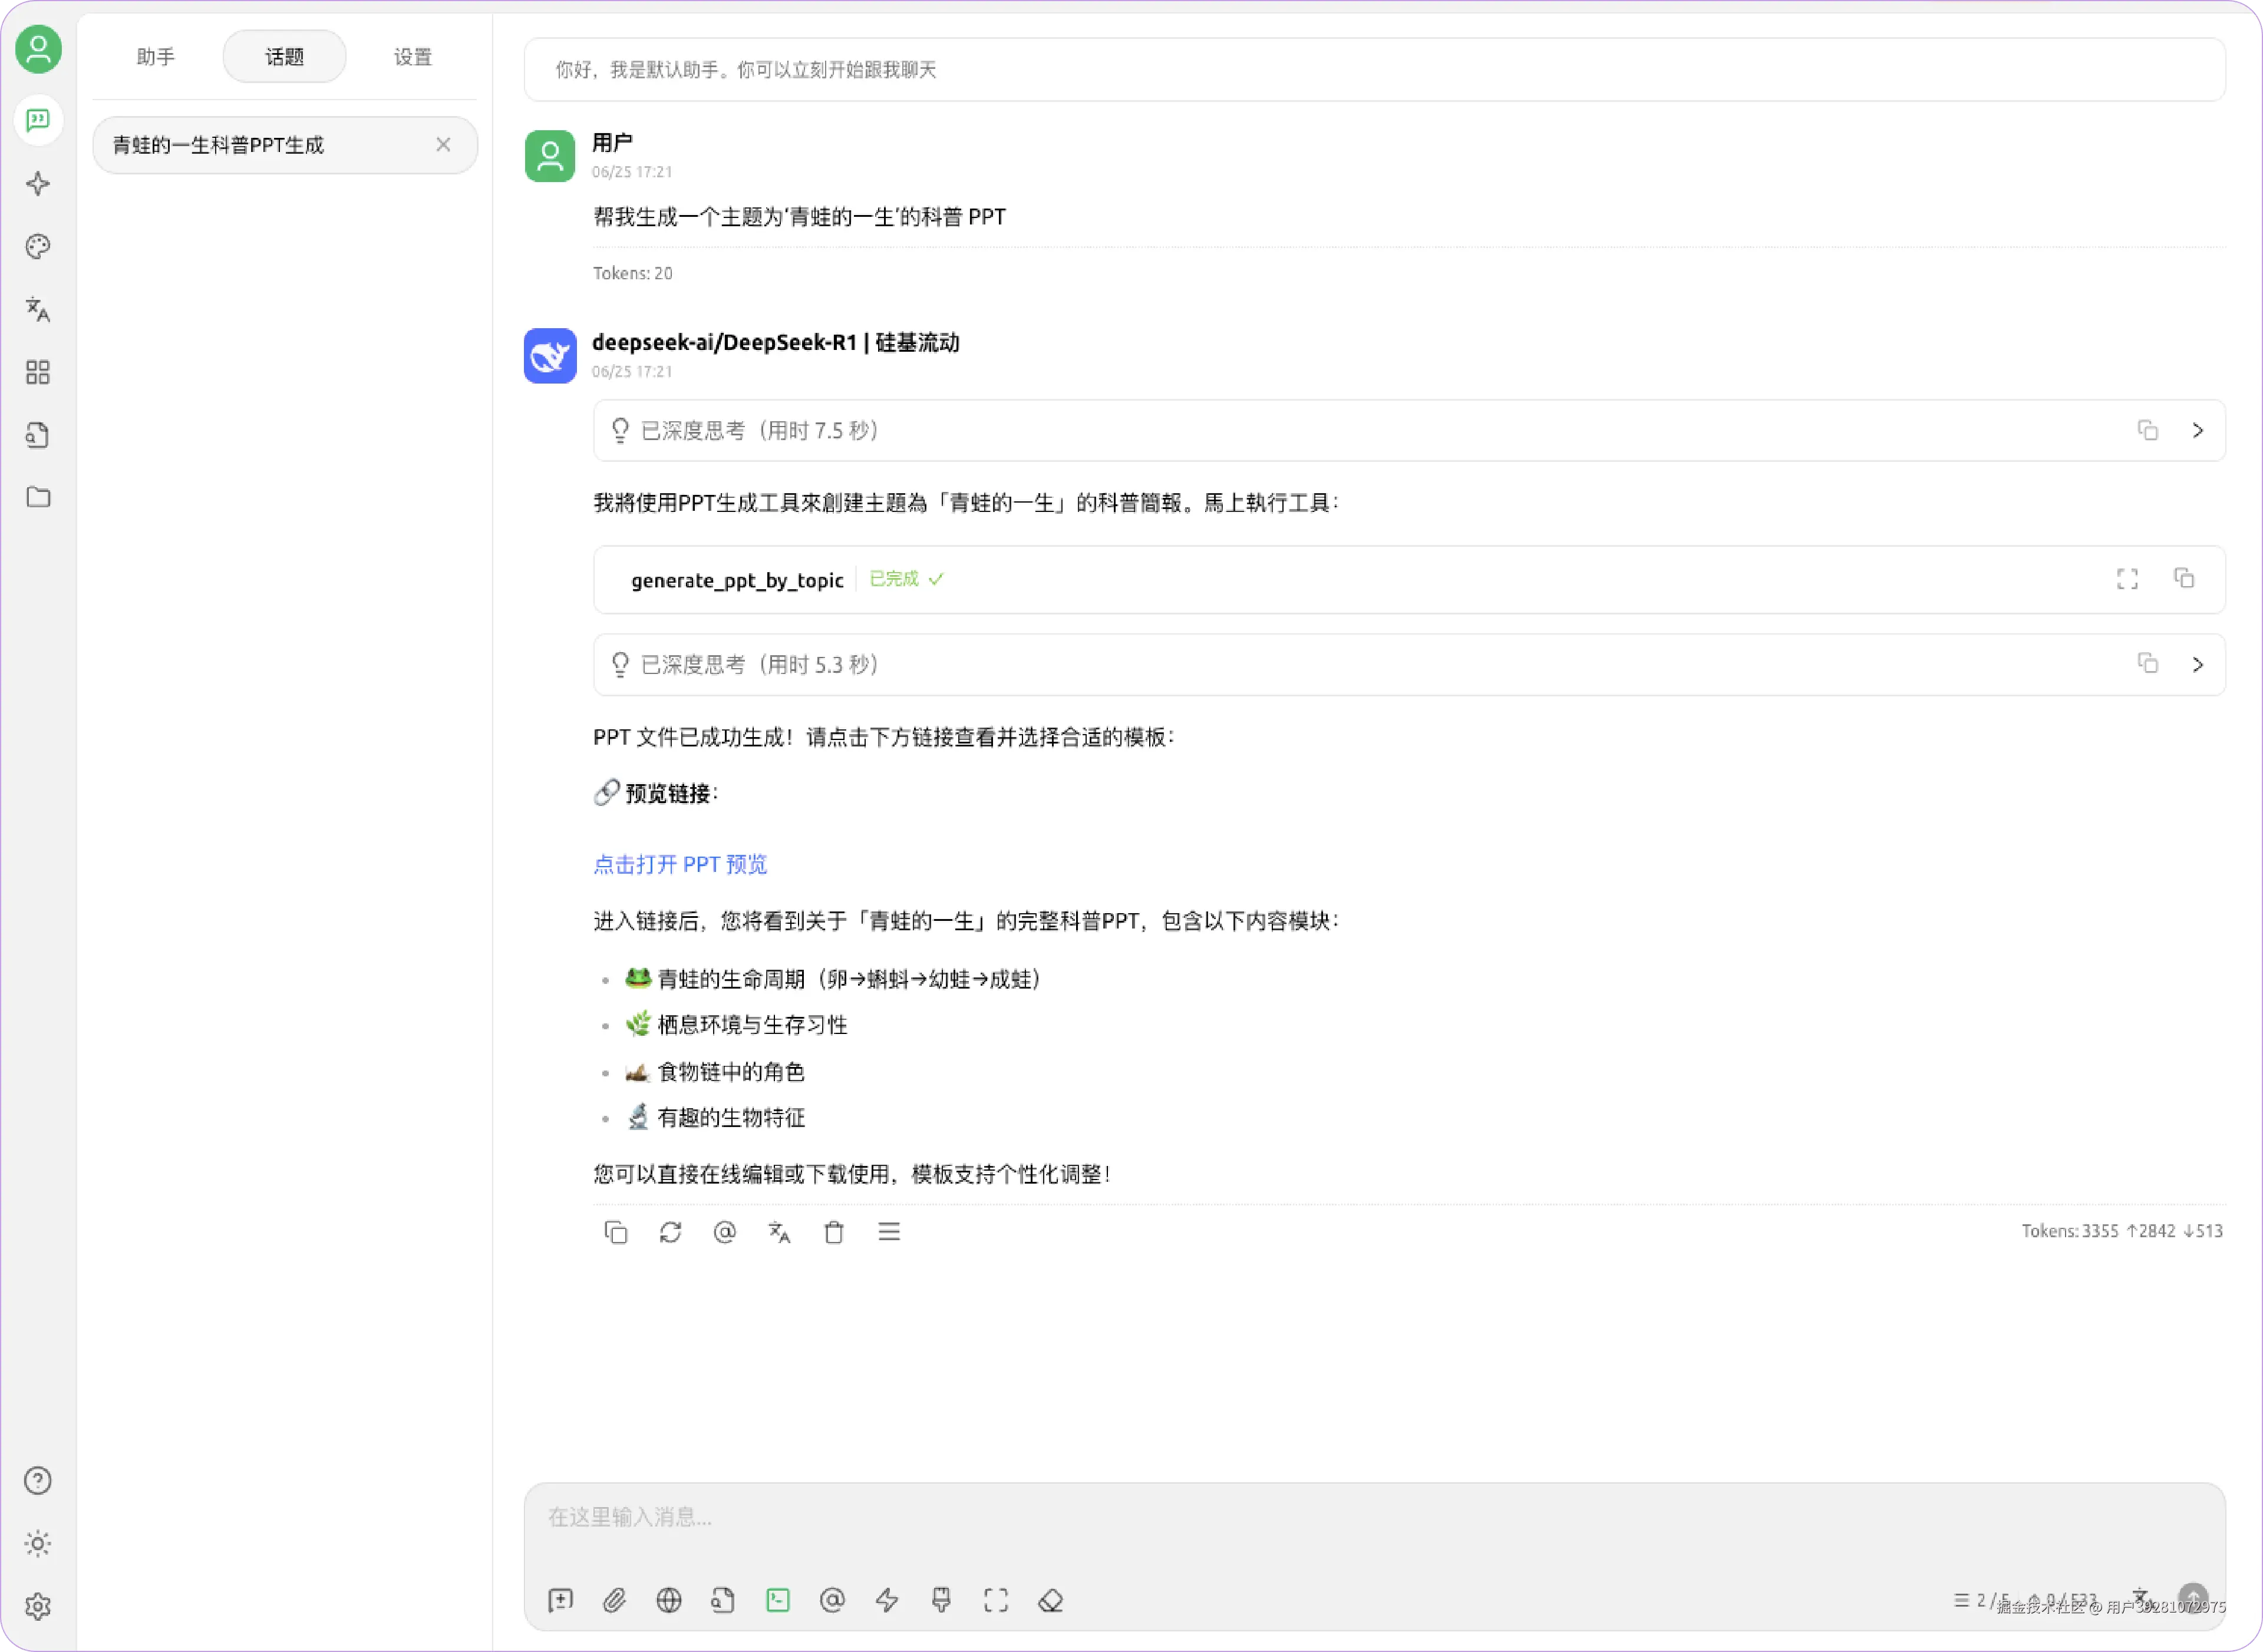The height and width of the screenshot is (1652, 2263).
Task: Expand the 5.3-second deep thinking block
Action: pos(2197,665)
